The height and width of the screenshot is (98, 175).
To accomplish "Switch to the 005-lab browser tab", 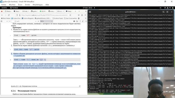I will click(x=25, y=11).
